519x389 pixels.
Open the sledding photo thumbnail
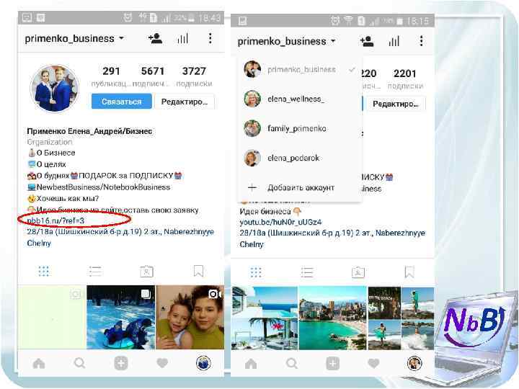120,318
